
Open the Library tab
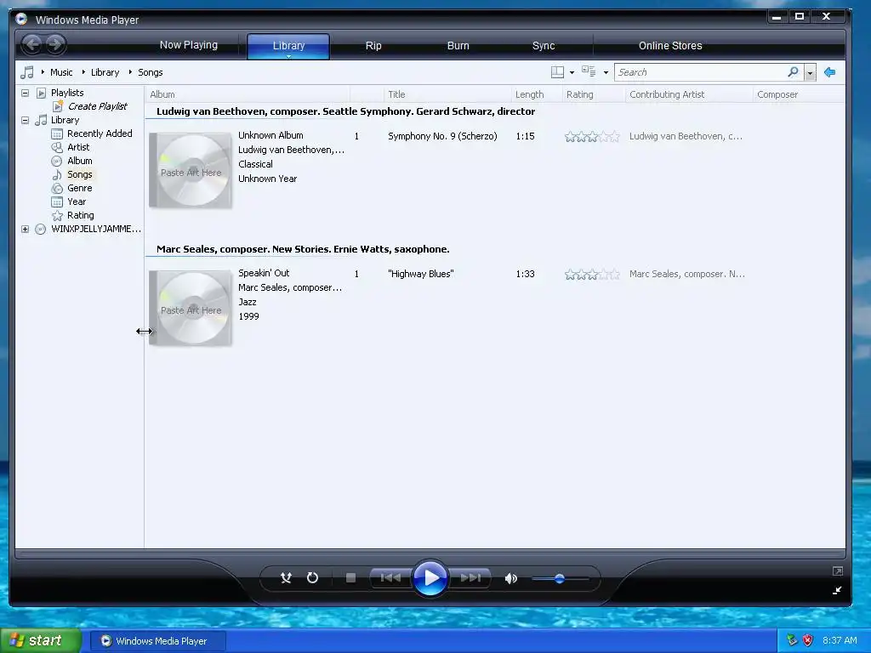288,46
